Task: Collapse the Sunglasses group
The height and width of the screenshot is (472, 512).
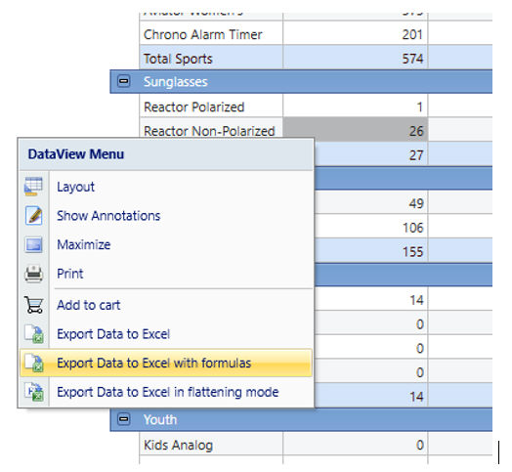Action: (123, 81)
